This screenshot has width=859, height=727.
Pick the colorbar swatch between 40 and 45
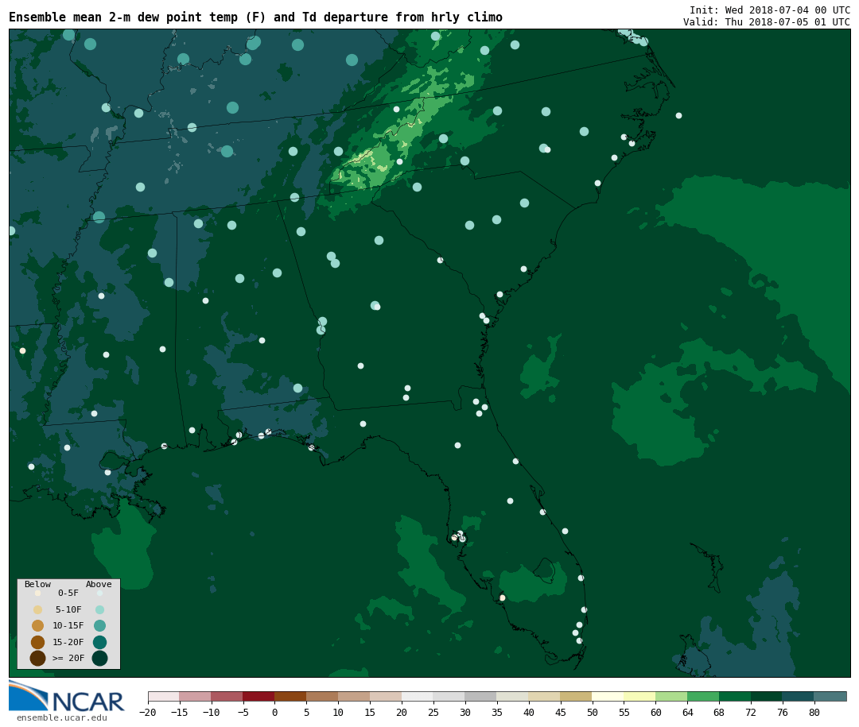click(545, 696)
